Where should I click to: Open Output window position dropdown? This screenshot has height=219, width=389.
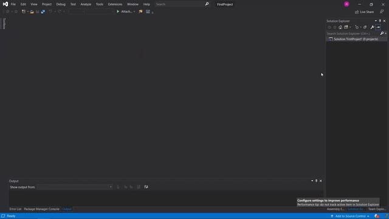pos(312,181)
